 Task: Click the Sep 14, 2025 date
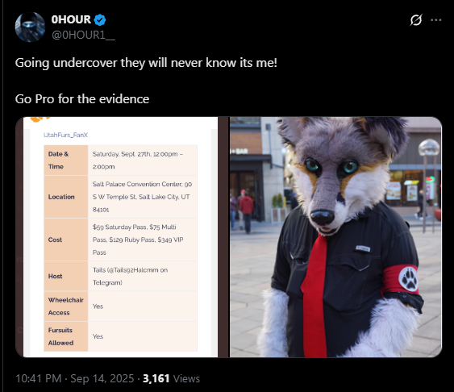click(x=102, y=378)
